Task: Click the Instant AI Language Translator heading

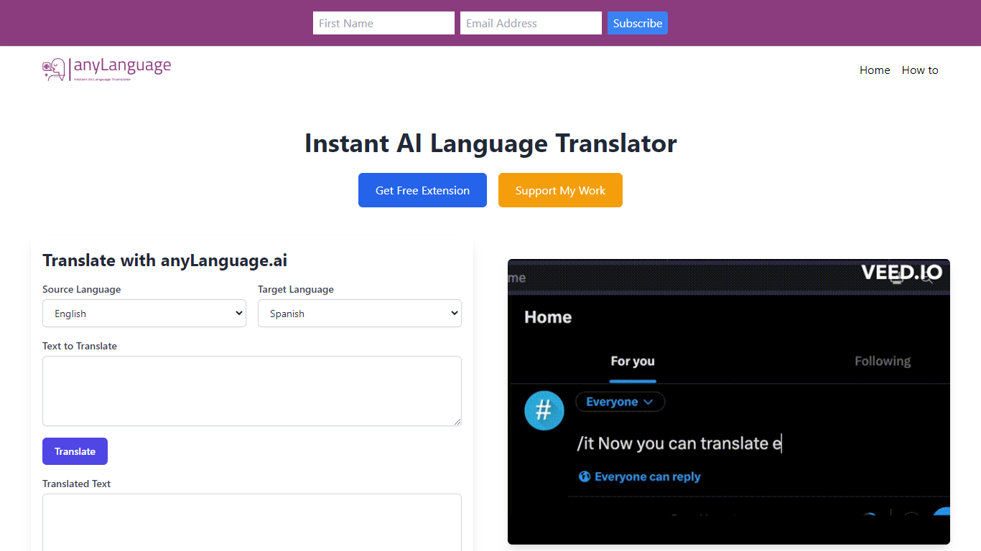Action: pos(490,143)
